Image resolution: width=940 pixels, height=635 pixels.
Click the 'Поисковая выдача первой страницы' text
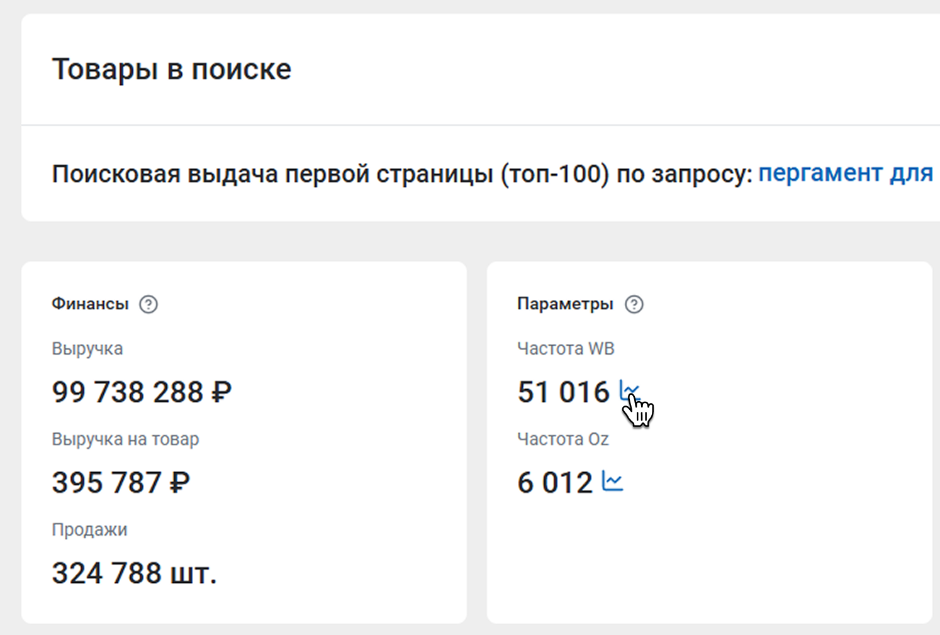click(272, 174)
